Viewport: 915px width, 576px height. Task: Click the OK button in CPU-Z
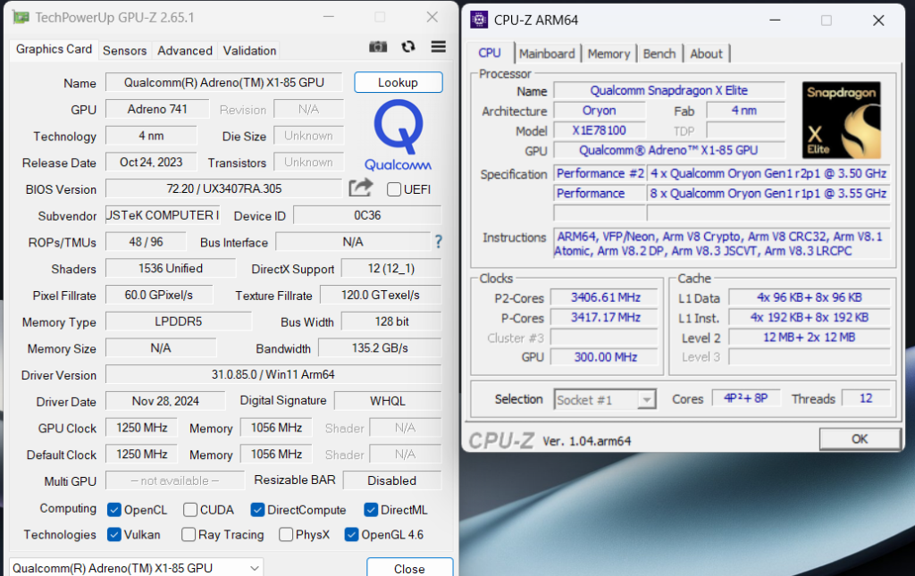(859, 438)
